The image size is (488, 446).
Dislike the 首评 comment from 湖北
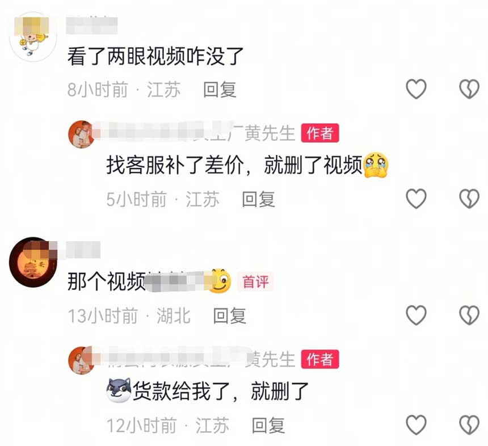coord(469,315)
